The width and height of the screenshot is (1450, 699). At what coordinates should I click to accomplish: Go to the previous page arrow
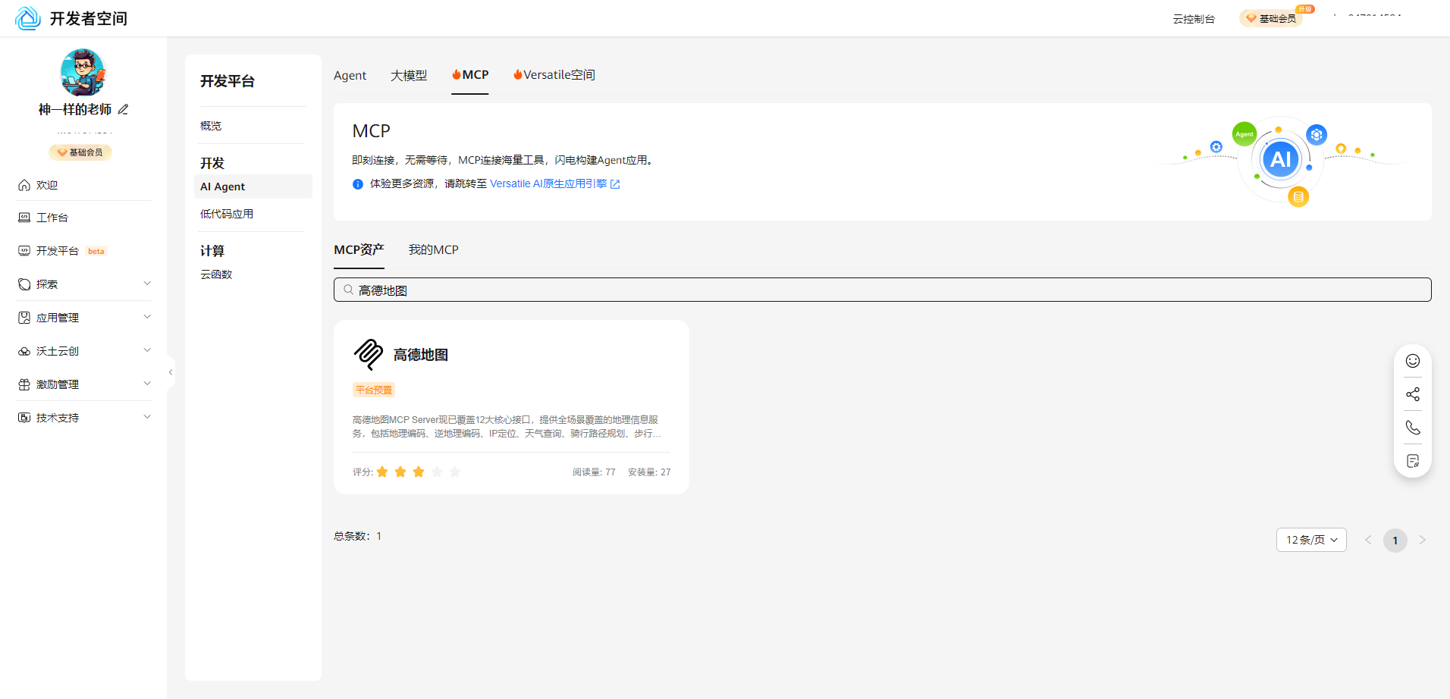[x=1368, y=540]
